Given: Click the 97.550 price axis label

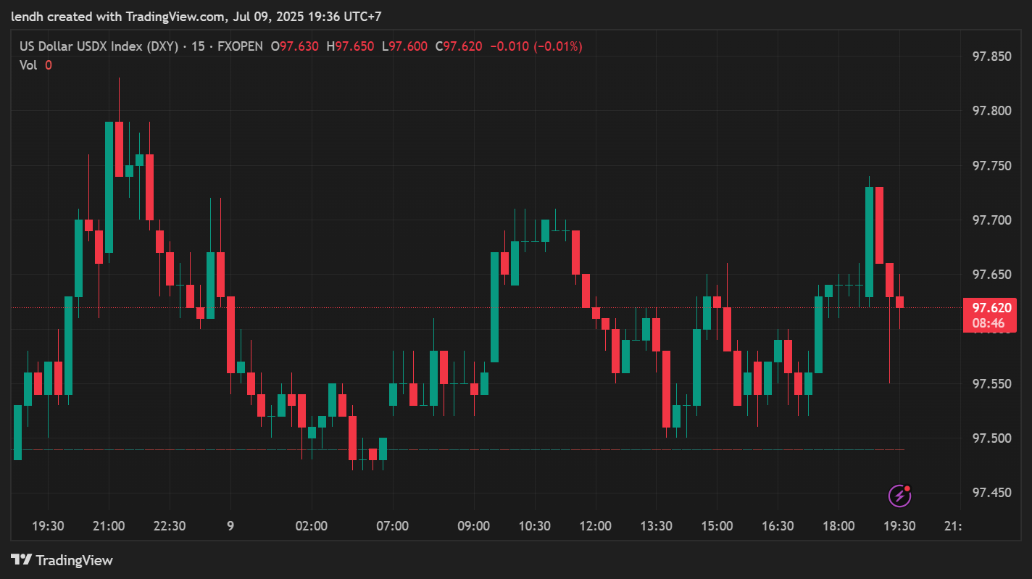Looking at the screenshot, I should click(991, 384).
